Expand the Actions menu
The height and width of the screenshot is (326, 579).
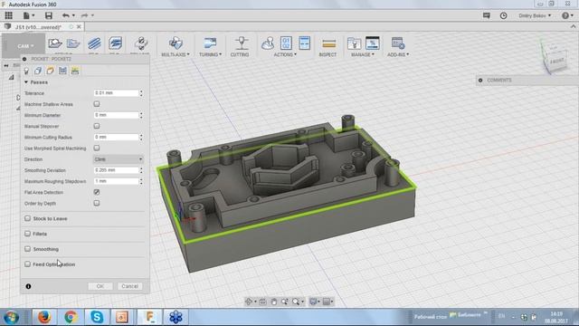285,54
